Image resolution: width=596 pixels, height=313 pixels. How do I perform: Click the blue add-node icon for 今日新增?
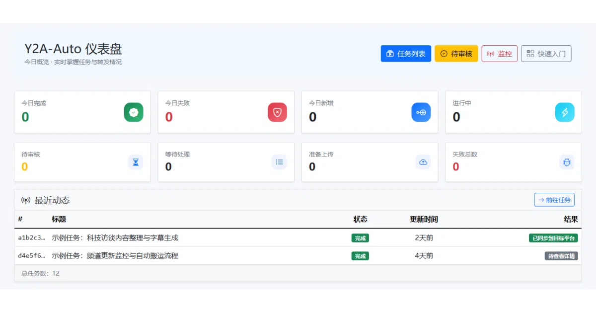click(x=421, y=112)
